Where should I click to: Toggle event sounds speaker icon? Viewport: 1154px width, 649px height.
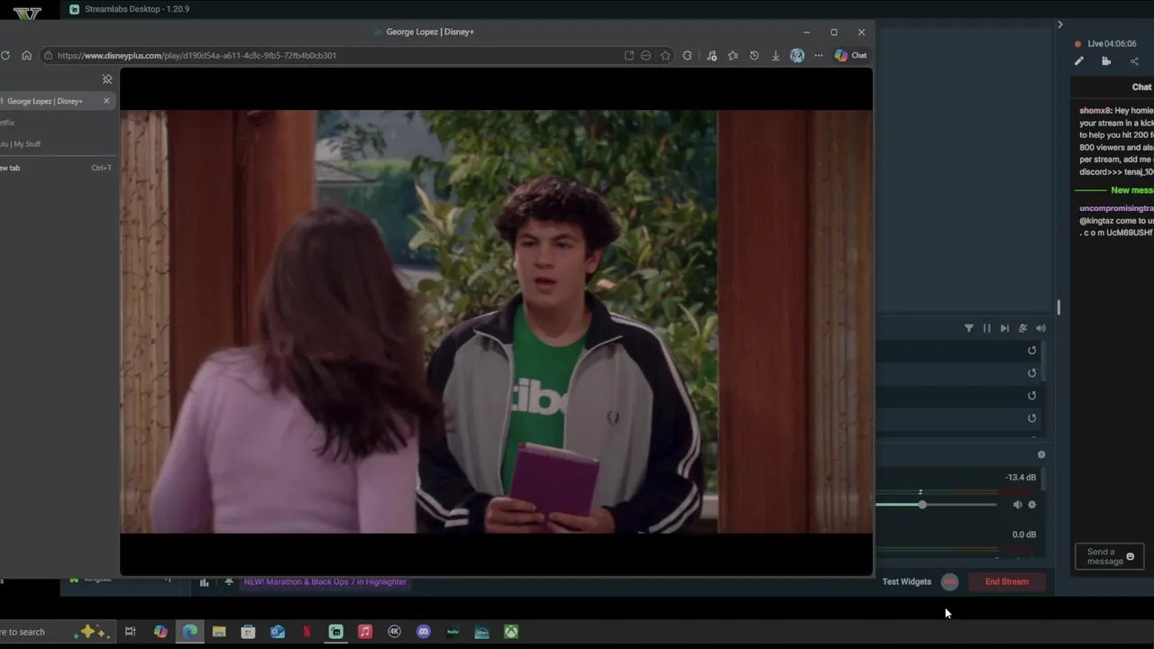pyautogui.click(x=1040, y=328)
